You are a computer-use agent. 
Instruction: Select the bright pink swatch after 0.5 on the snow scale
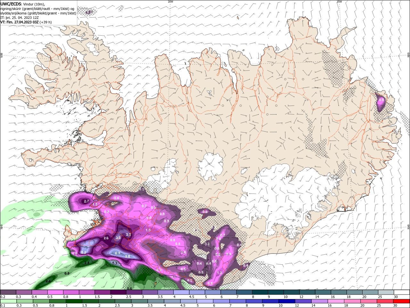(55, 292)
